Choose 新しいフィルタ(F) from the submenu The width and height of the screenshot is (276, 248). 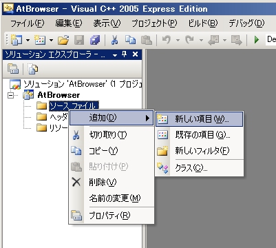pos(199,151)
